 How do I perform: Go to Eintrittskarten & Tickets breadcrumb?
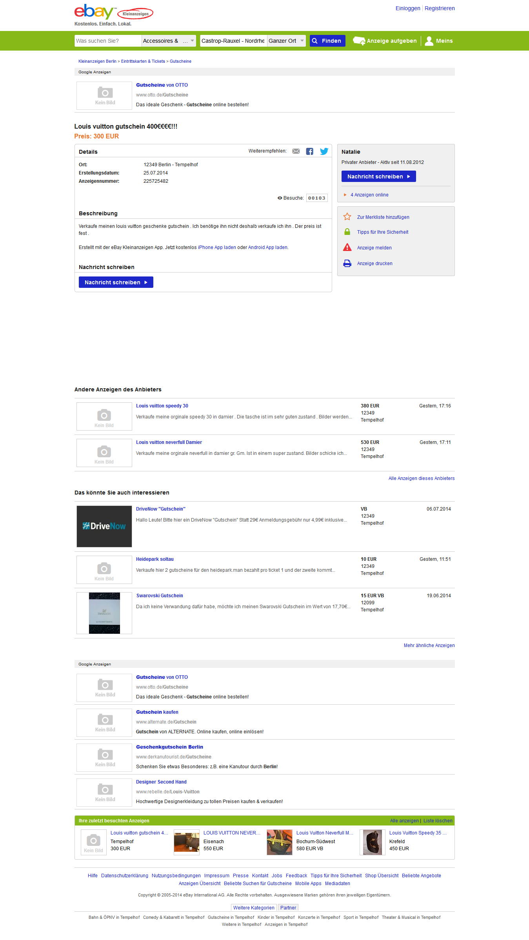pos(143,61)
